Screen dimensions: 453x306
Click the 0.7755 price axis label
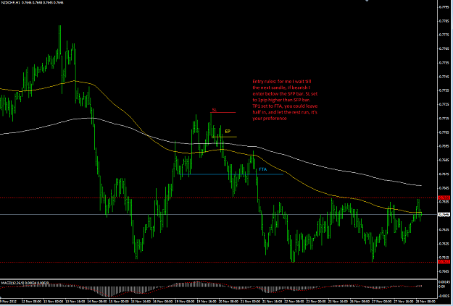pyautogui.click(x=444, y=63)
